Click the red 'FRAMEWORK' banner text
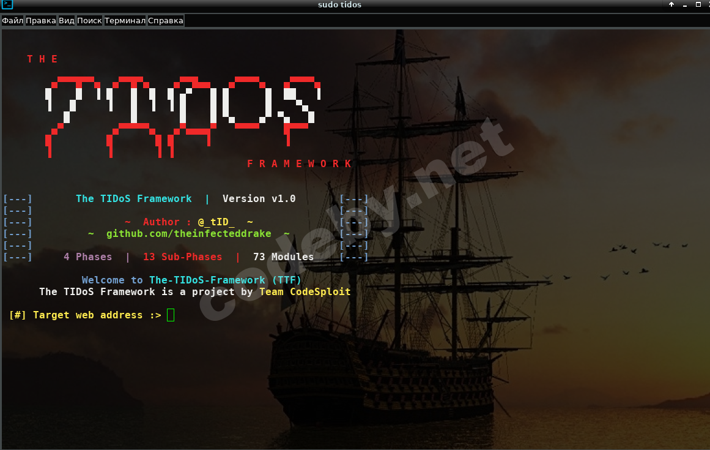 pyautogui.click(x=299, y=163)
